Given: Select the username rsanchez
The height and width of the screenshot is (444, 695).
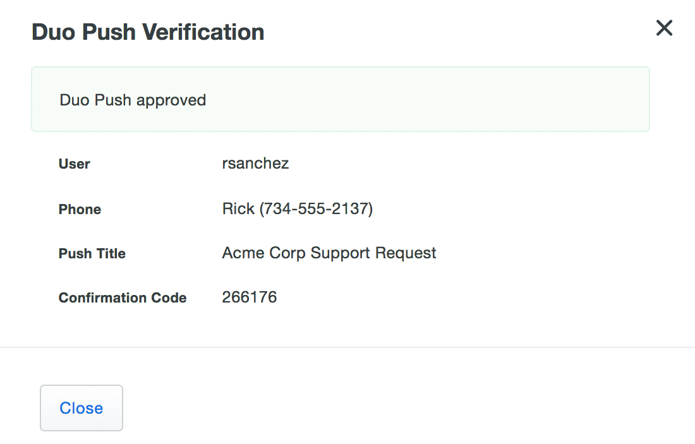Looking at the screenshot, I should click(255, 163).
